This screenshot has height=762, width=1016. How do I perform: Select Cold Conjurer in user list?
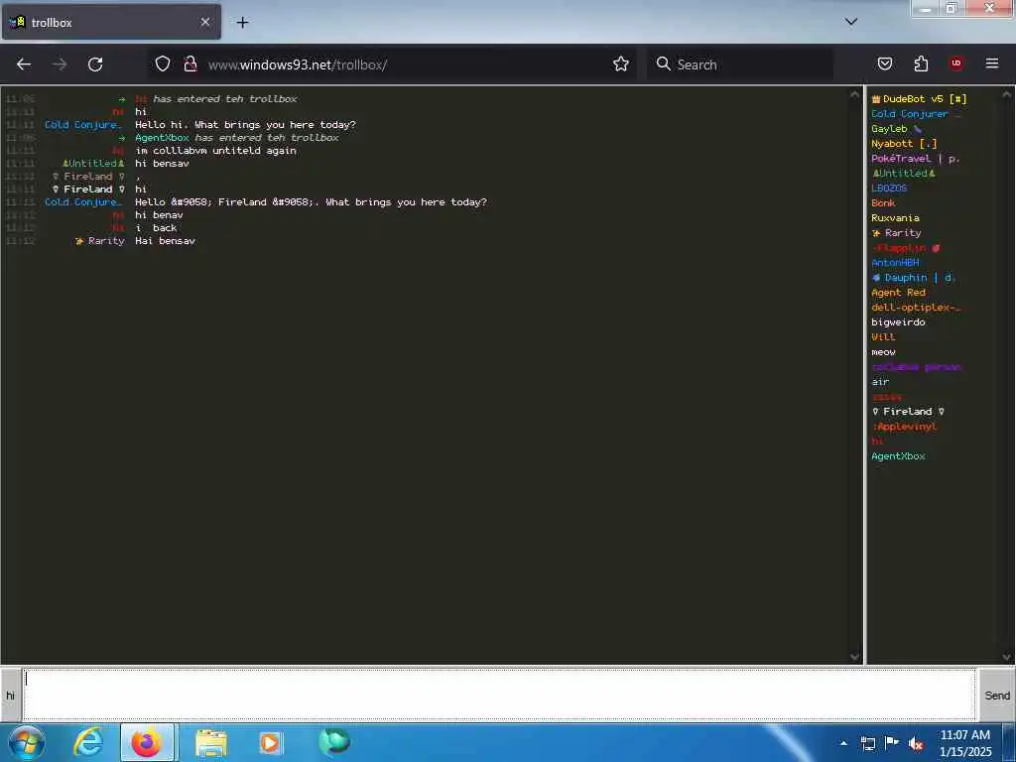point(916,114)
